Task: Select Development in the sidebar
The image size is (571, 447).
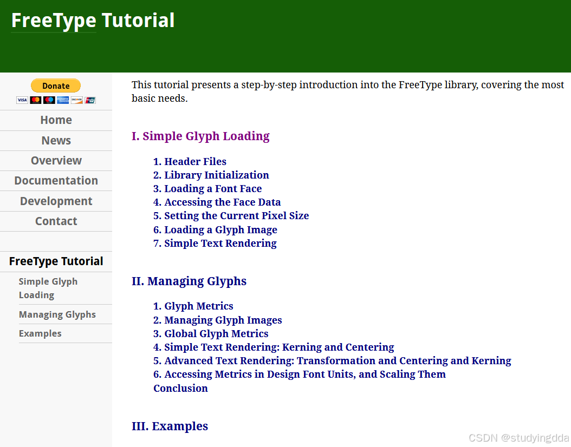Action: 56,201
